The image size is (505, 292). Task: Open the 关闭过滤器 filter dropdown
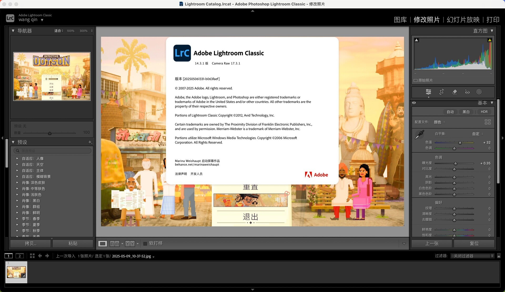tap(472, 256)
